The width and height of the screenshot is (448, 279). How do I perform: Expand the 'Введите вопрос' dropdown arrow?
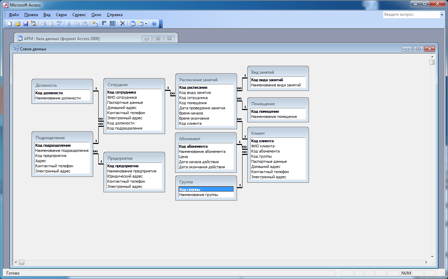441,15
